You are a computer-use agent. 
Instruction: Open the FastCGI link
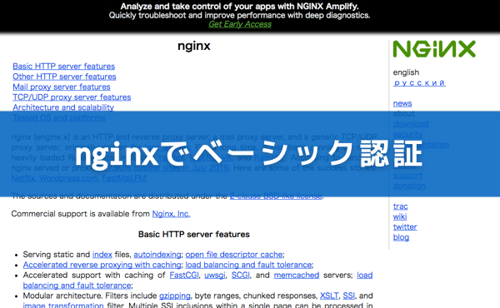tap(184, 276)
